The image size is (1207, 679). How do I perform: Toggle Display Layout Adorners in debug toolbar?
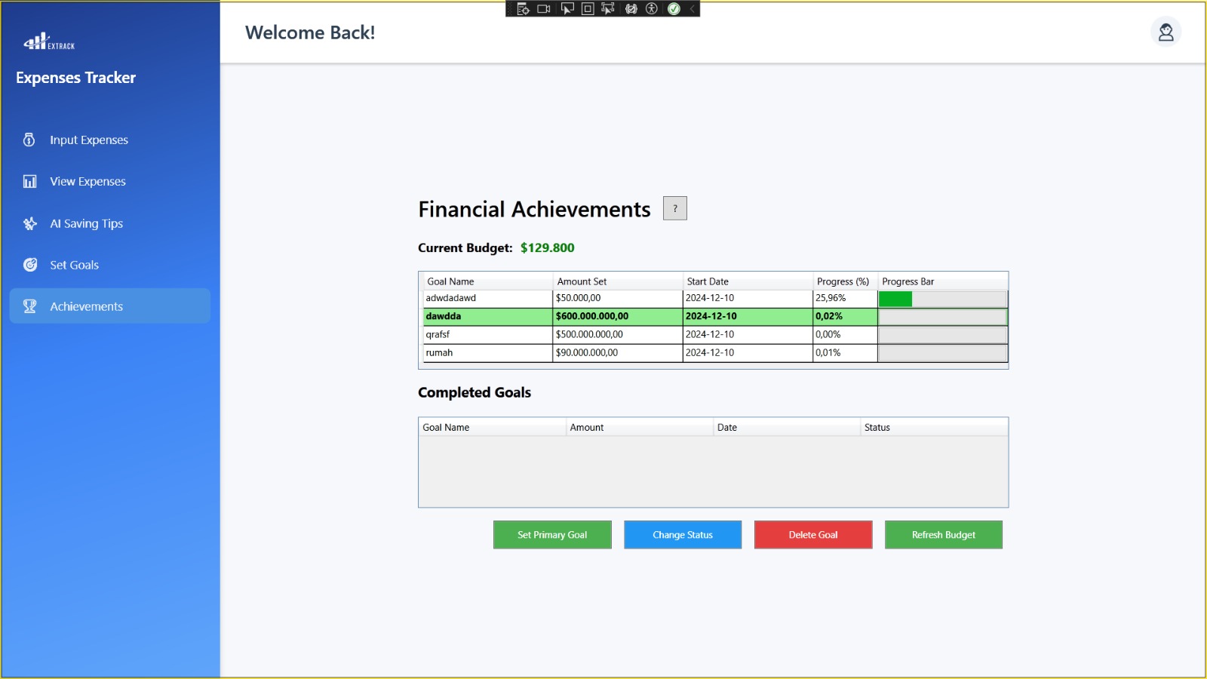(588, 9)
